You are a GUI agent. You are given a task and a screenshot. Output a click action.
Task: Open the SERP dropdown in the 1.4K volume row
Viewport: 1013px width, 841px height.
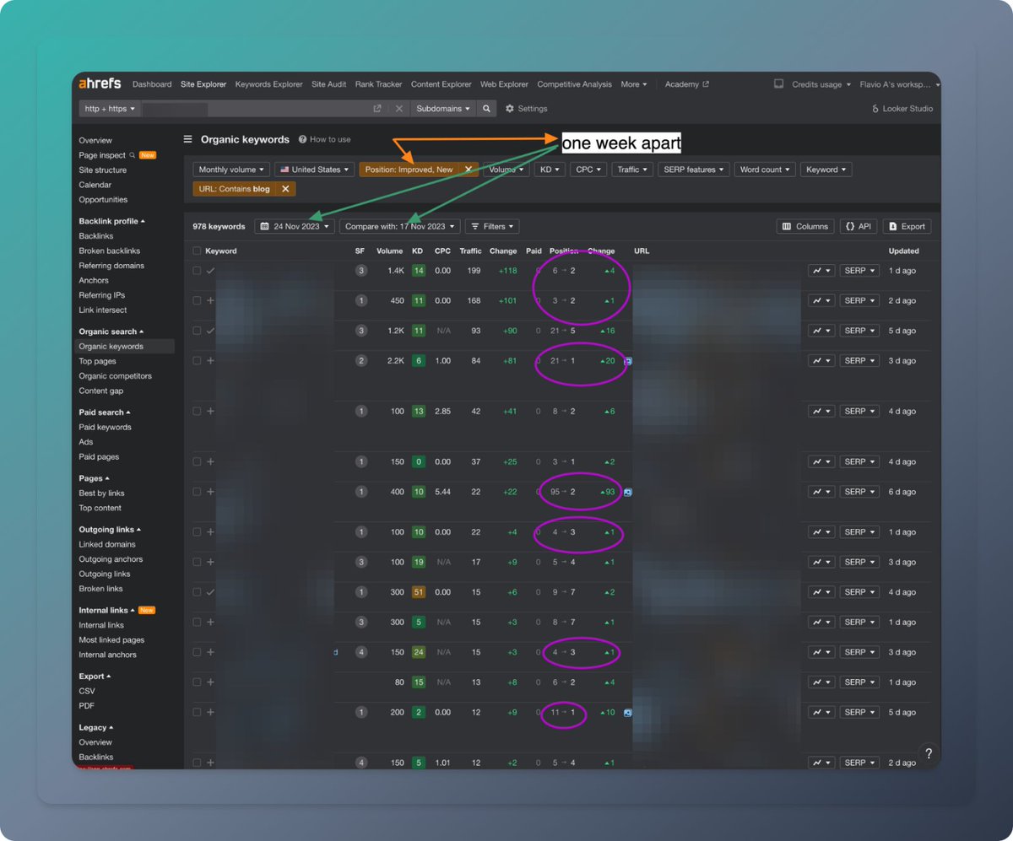click(859, 271)
